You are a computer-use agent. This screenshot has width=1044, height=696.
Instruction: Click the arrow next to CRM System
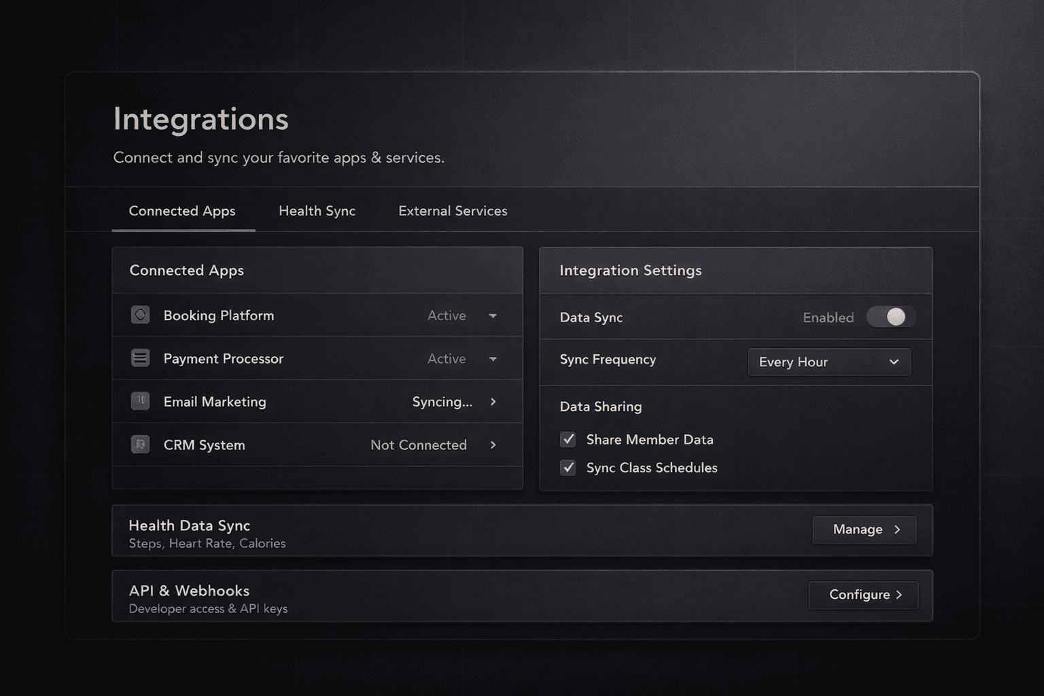[493, 445]
